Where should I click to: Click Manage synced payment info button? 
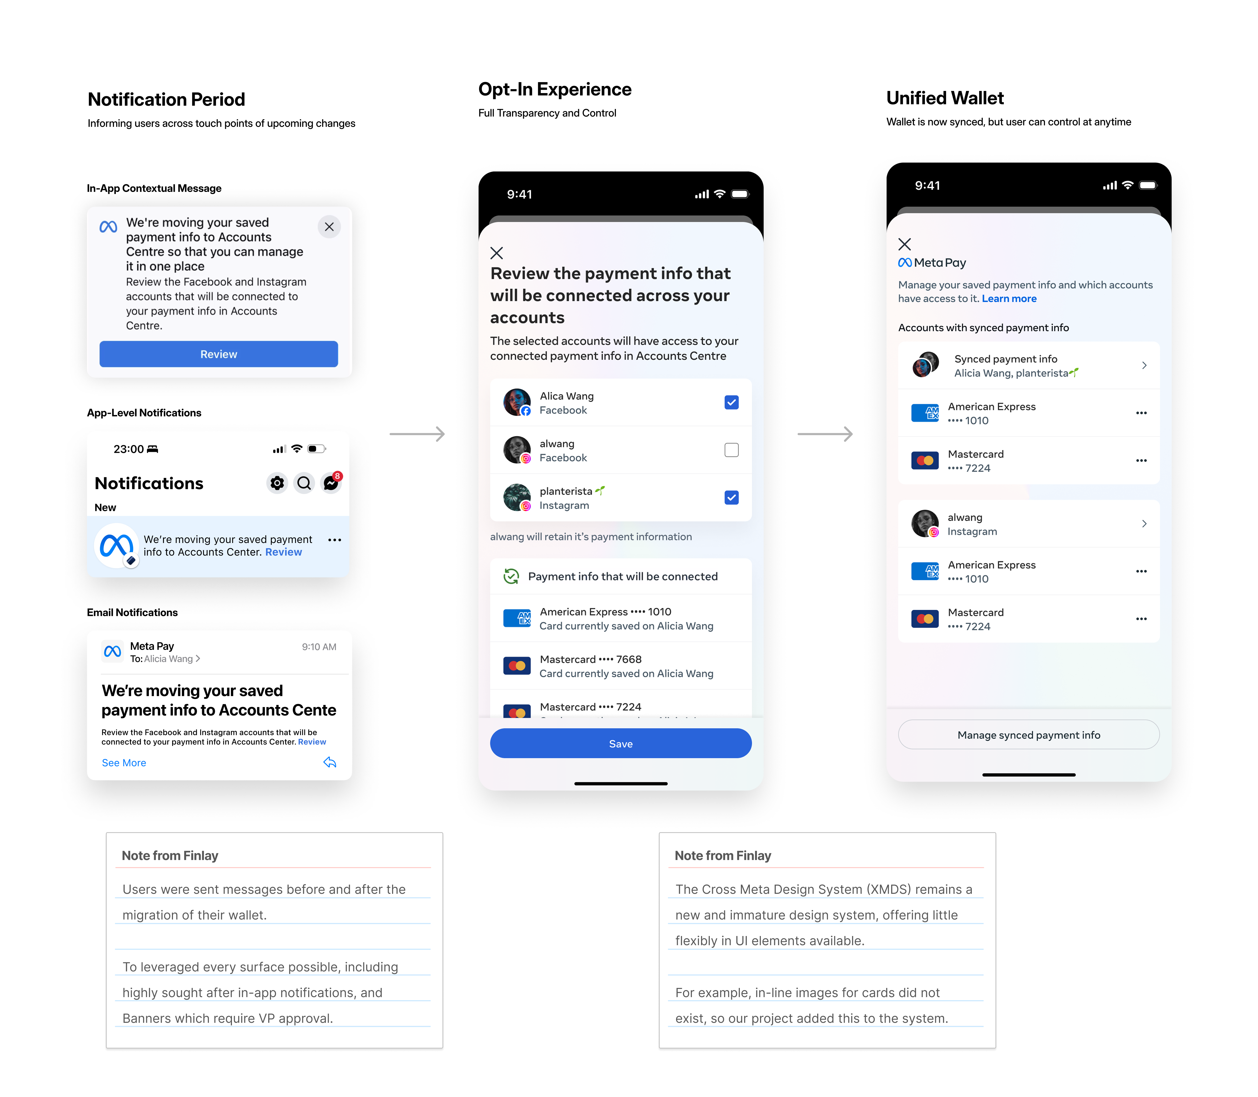(1029, 735)
